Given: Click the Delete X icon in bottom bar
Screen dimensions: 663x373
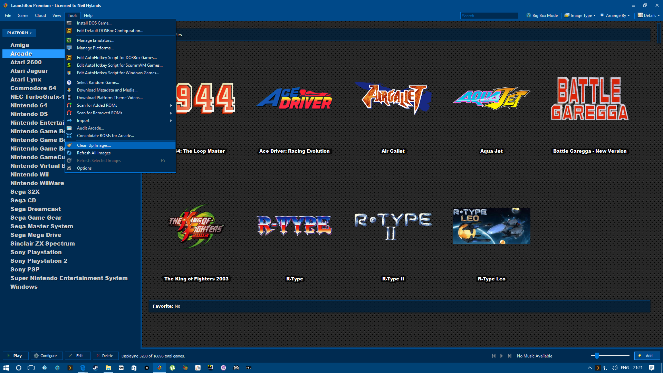Looking at the screenshot, I should [x=98, y=356].
